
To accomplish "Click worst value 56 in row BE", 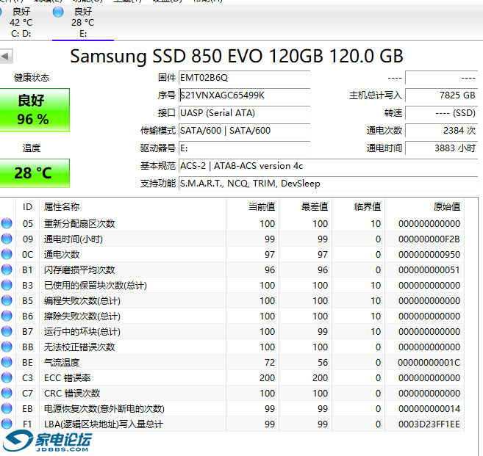I will [323, 363].
